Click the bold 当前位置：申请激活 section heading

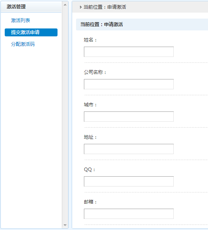[102, 25]
